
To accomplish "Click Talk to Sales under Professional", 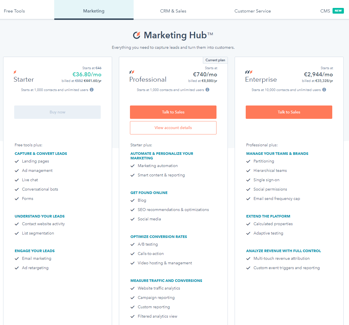I will click(173, 112).
